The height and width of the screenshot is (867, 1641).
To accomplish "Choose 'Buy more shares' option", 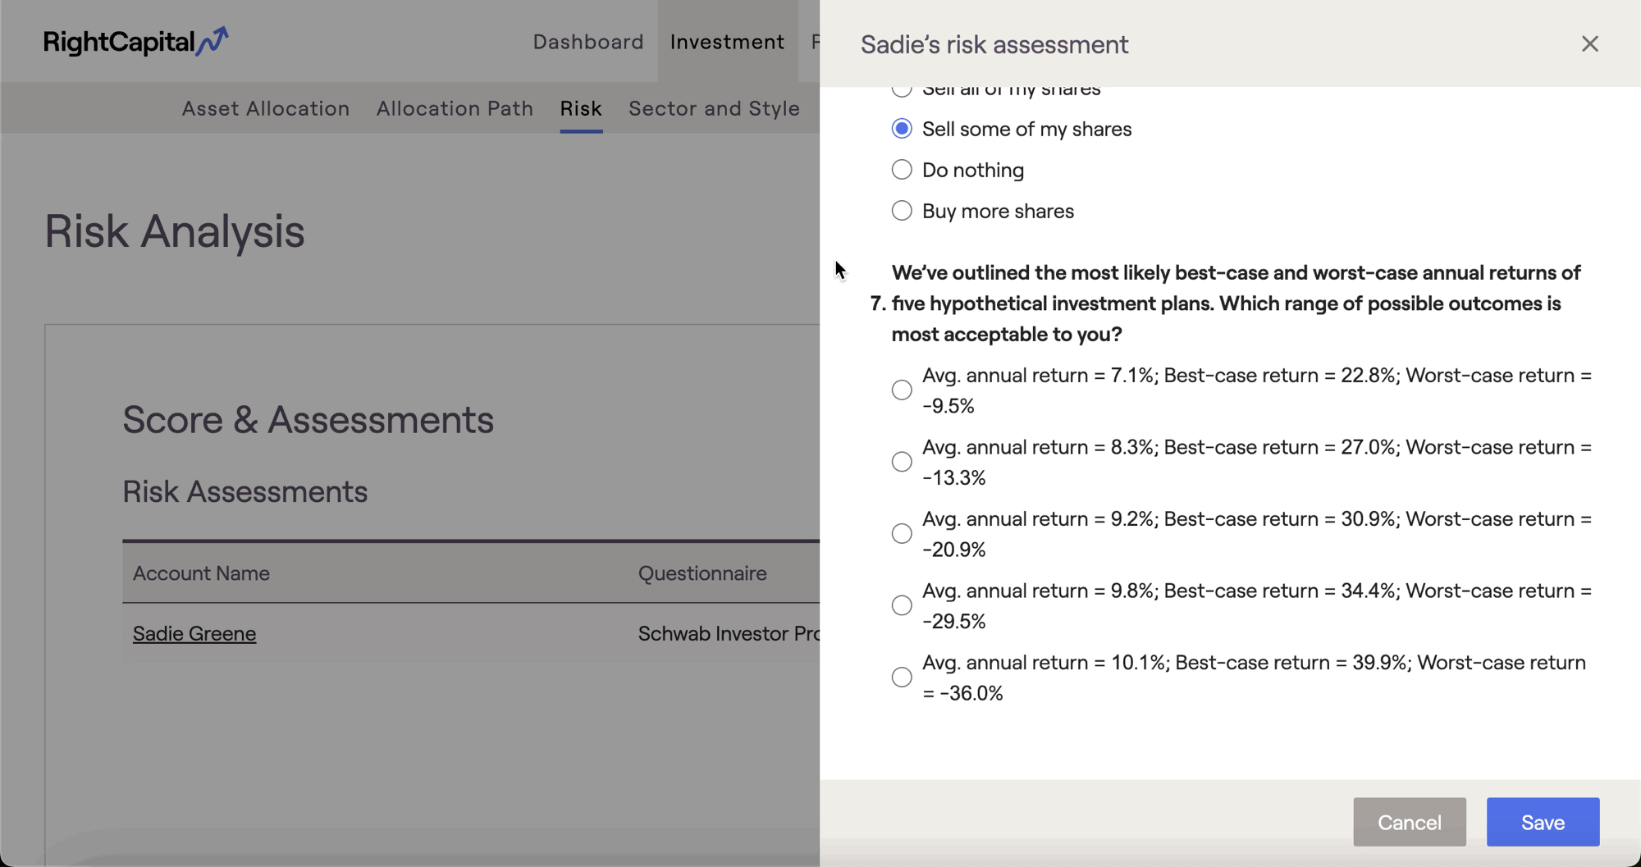I will 902,211.
